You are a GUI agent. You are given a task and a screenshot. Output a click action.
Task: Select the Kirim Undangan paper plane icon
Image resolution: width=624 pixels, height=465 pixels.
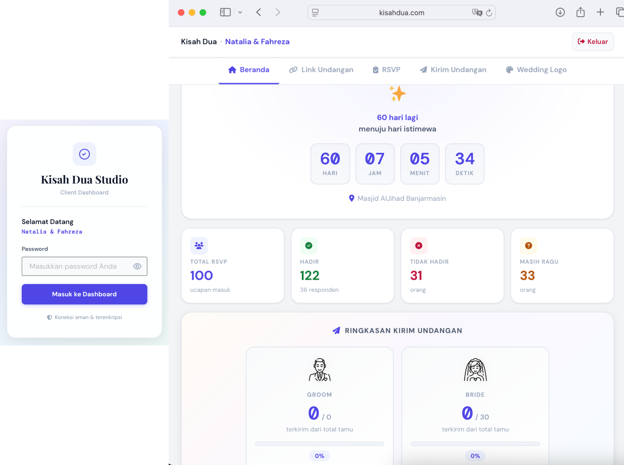click(423, 69)
